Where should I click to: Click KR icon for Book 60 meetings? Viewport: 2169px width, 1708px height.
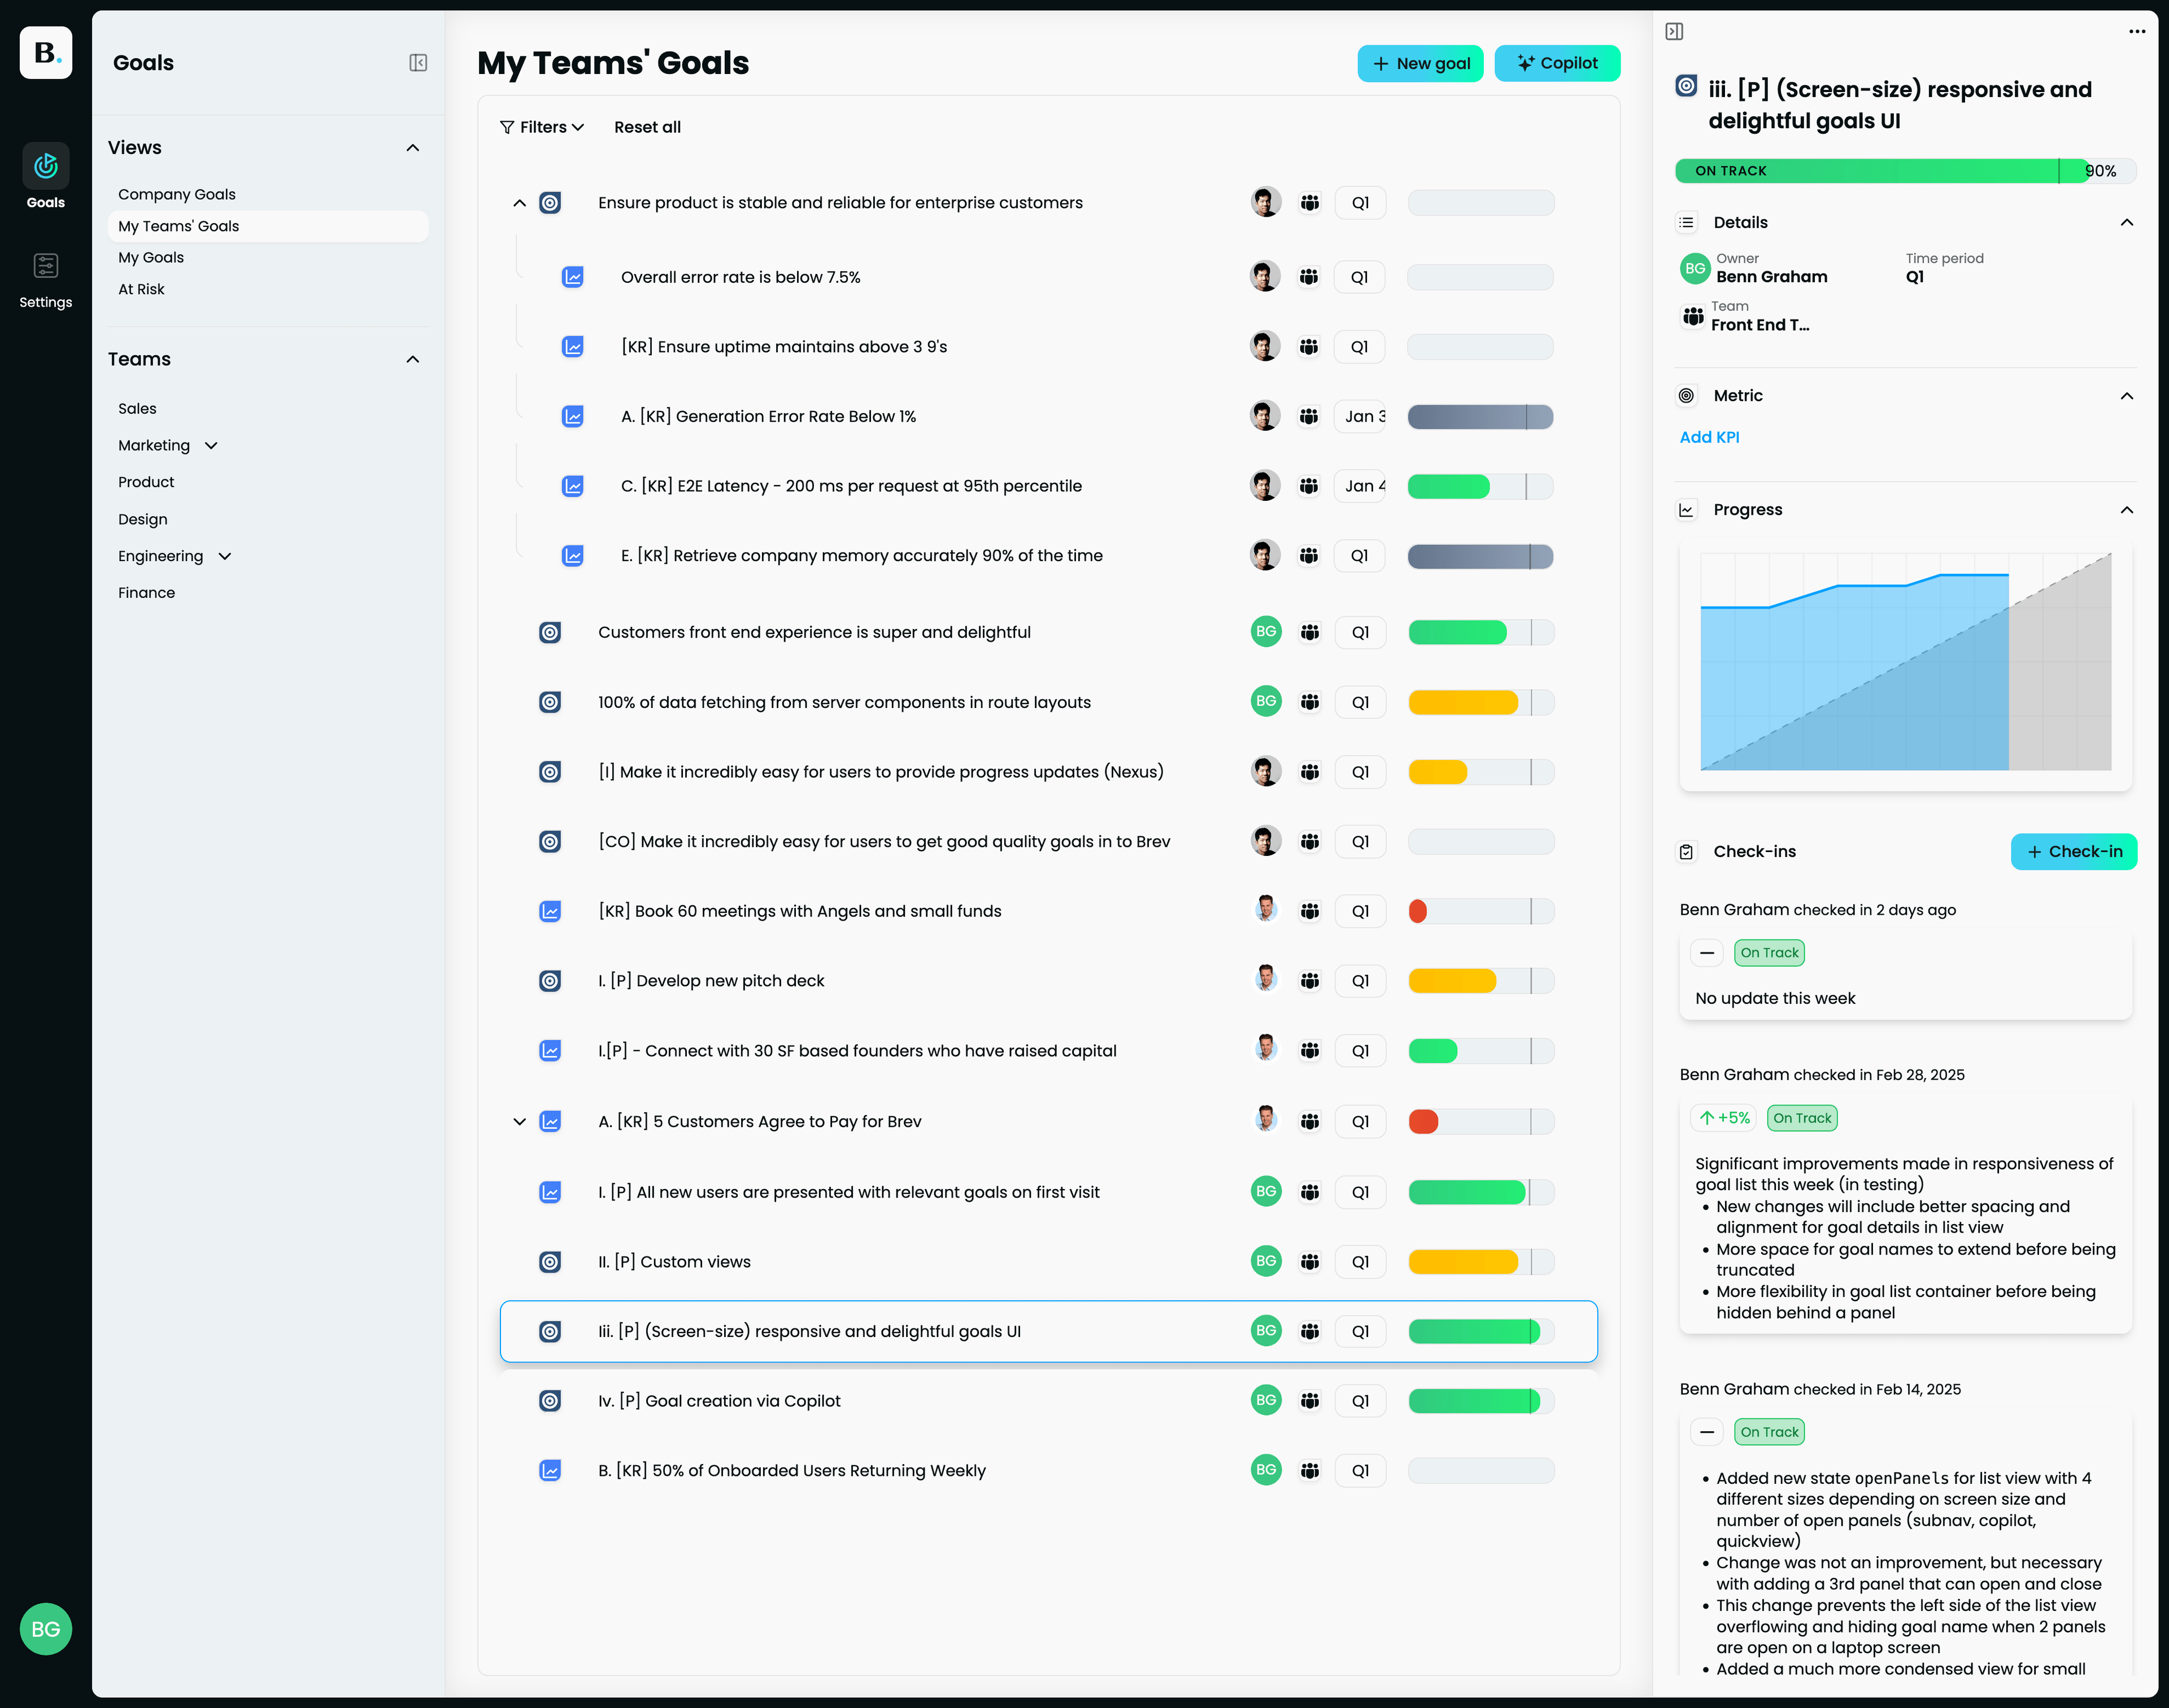[550, 911]
